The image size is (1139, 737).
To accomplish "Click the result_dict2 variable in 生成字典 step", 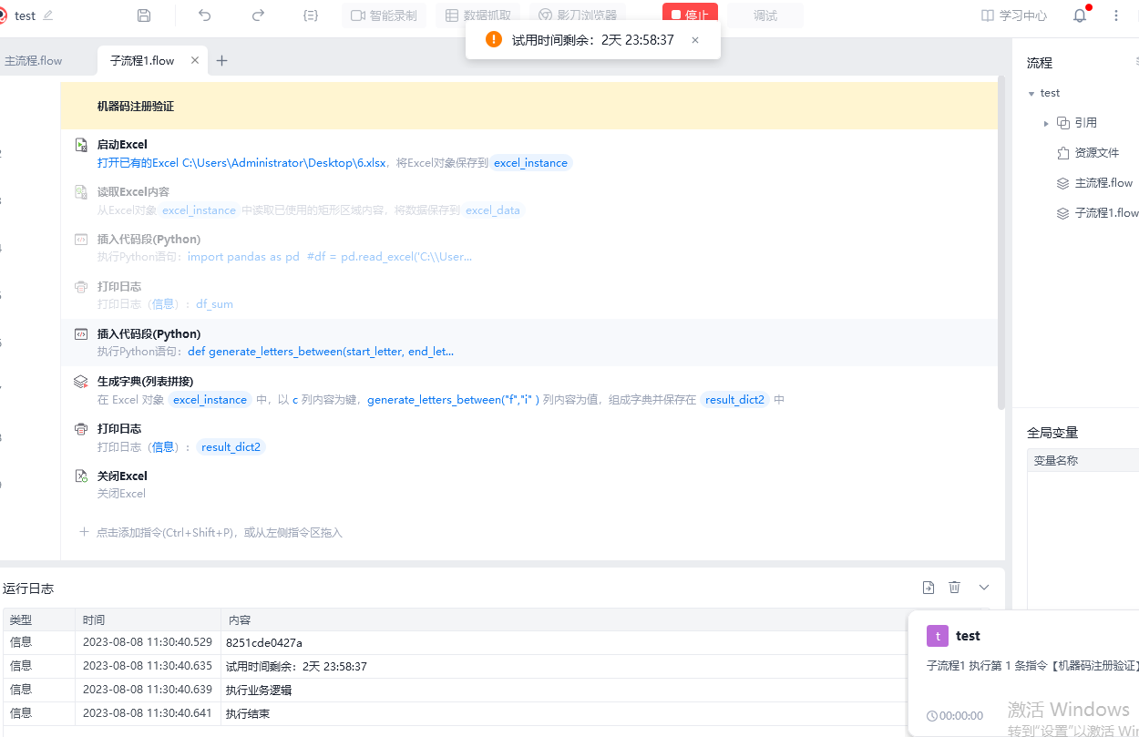I will (x=734, y=400).
